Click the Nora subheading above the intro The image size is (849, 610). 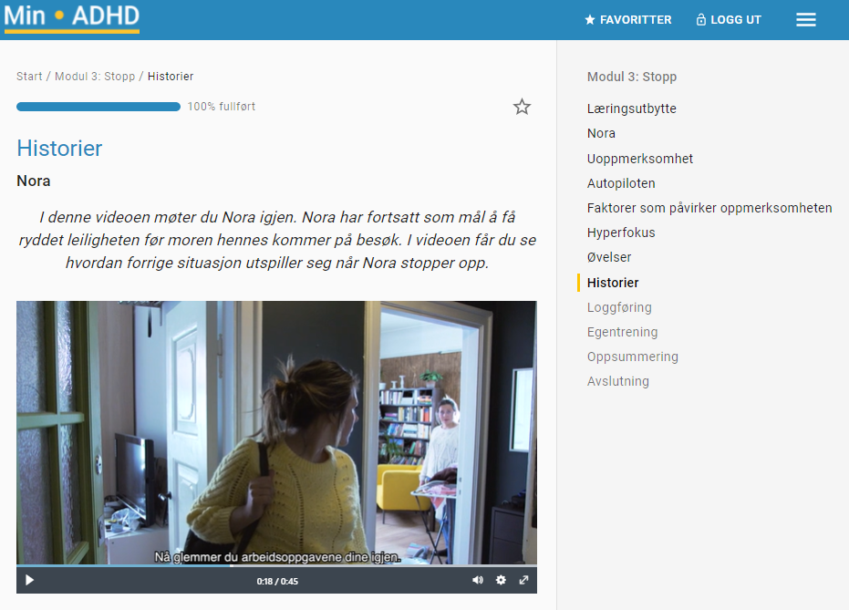click(x=34, y=181)
